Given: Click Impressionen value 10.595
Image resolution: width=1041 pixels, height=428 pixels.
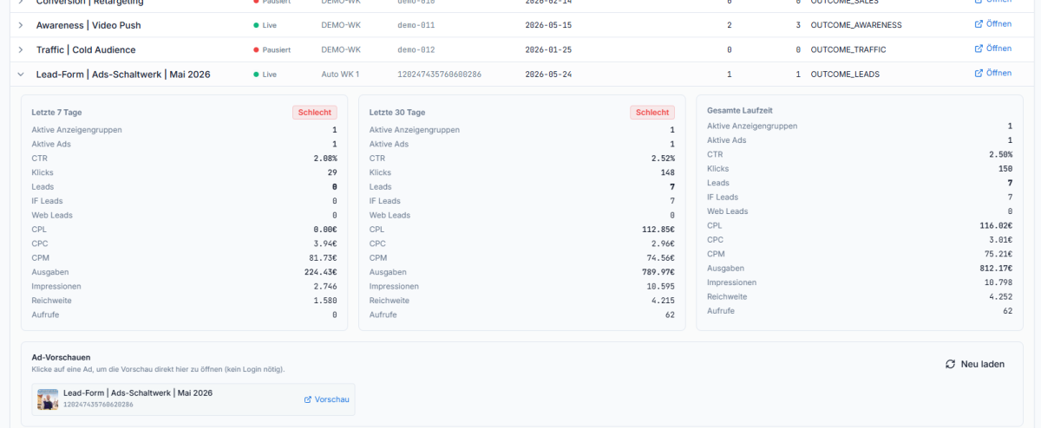Looking at the screenshot, I should (660, 286).
